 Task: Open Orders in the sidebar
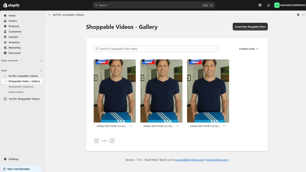click(x=13, y=21)
